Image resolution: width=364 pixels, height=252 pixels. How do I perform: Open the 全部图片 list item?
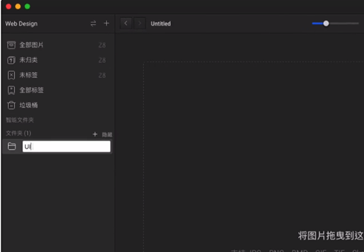[57, 45]
